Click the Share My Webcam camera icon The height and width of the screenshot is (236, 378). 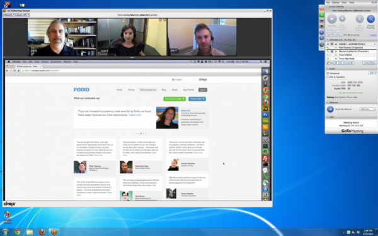tap(330, 110)
